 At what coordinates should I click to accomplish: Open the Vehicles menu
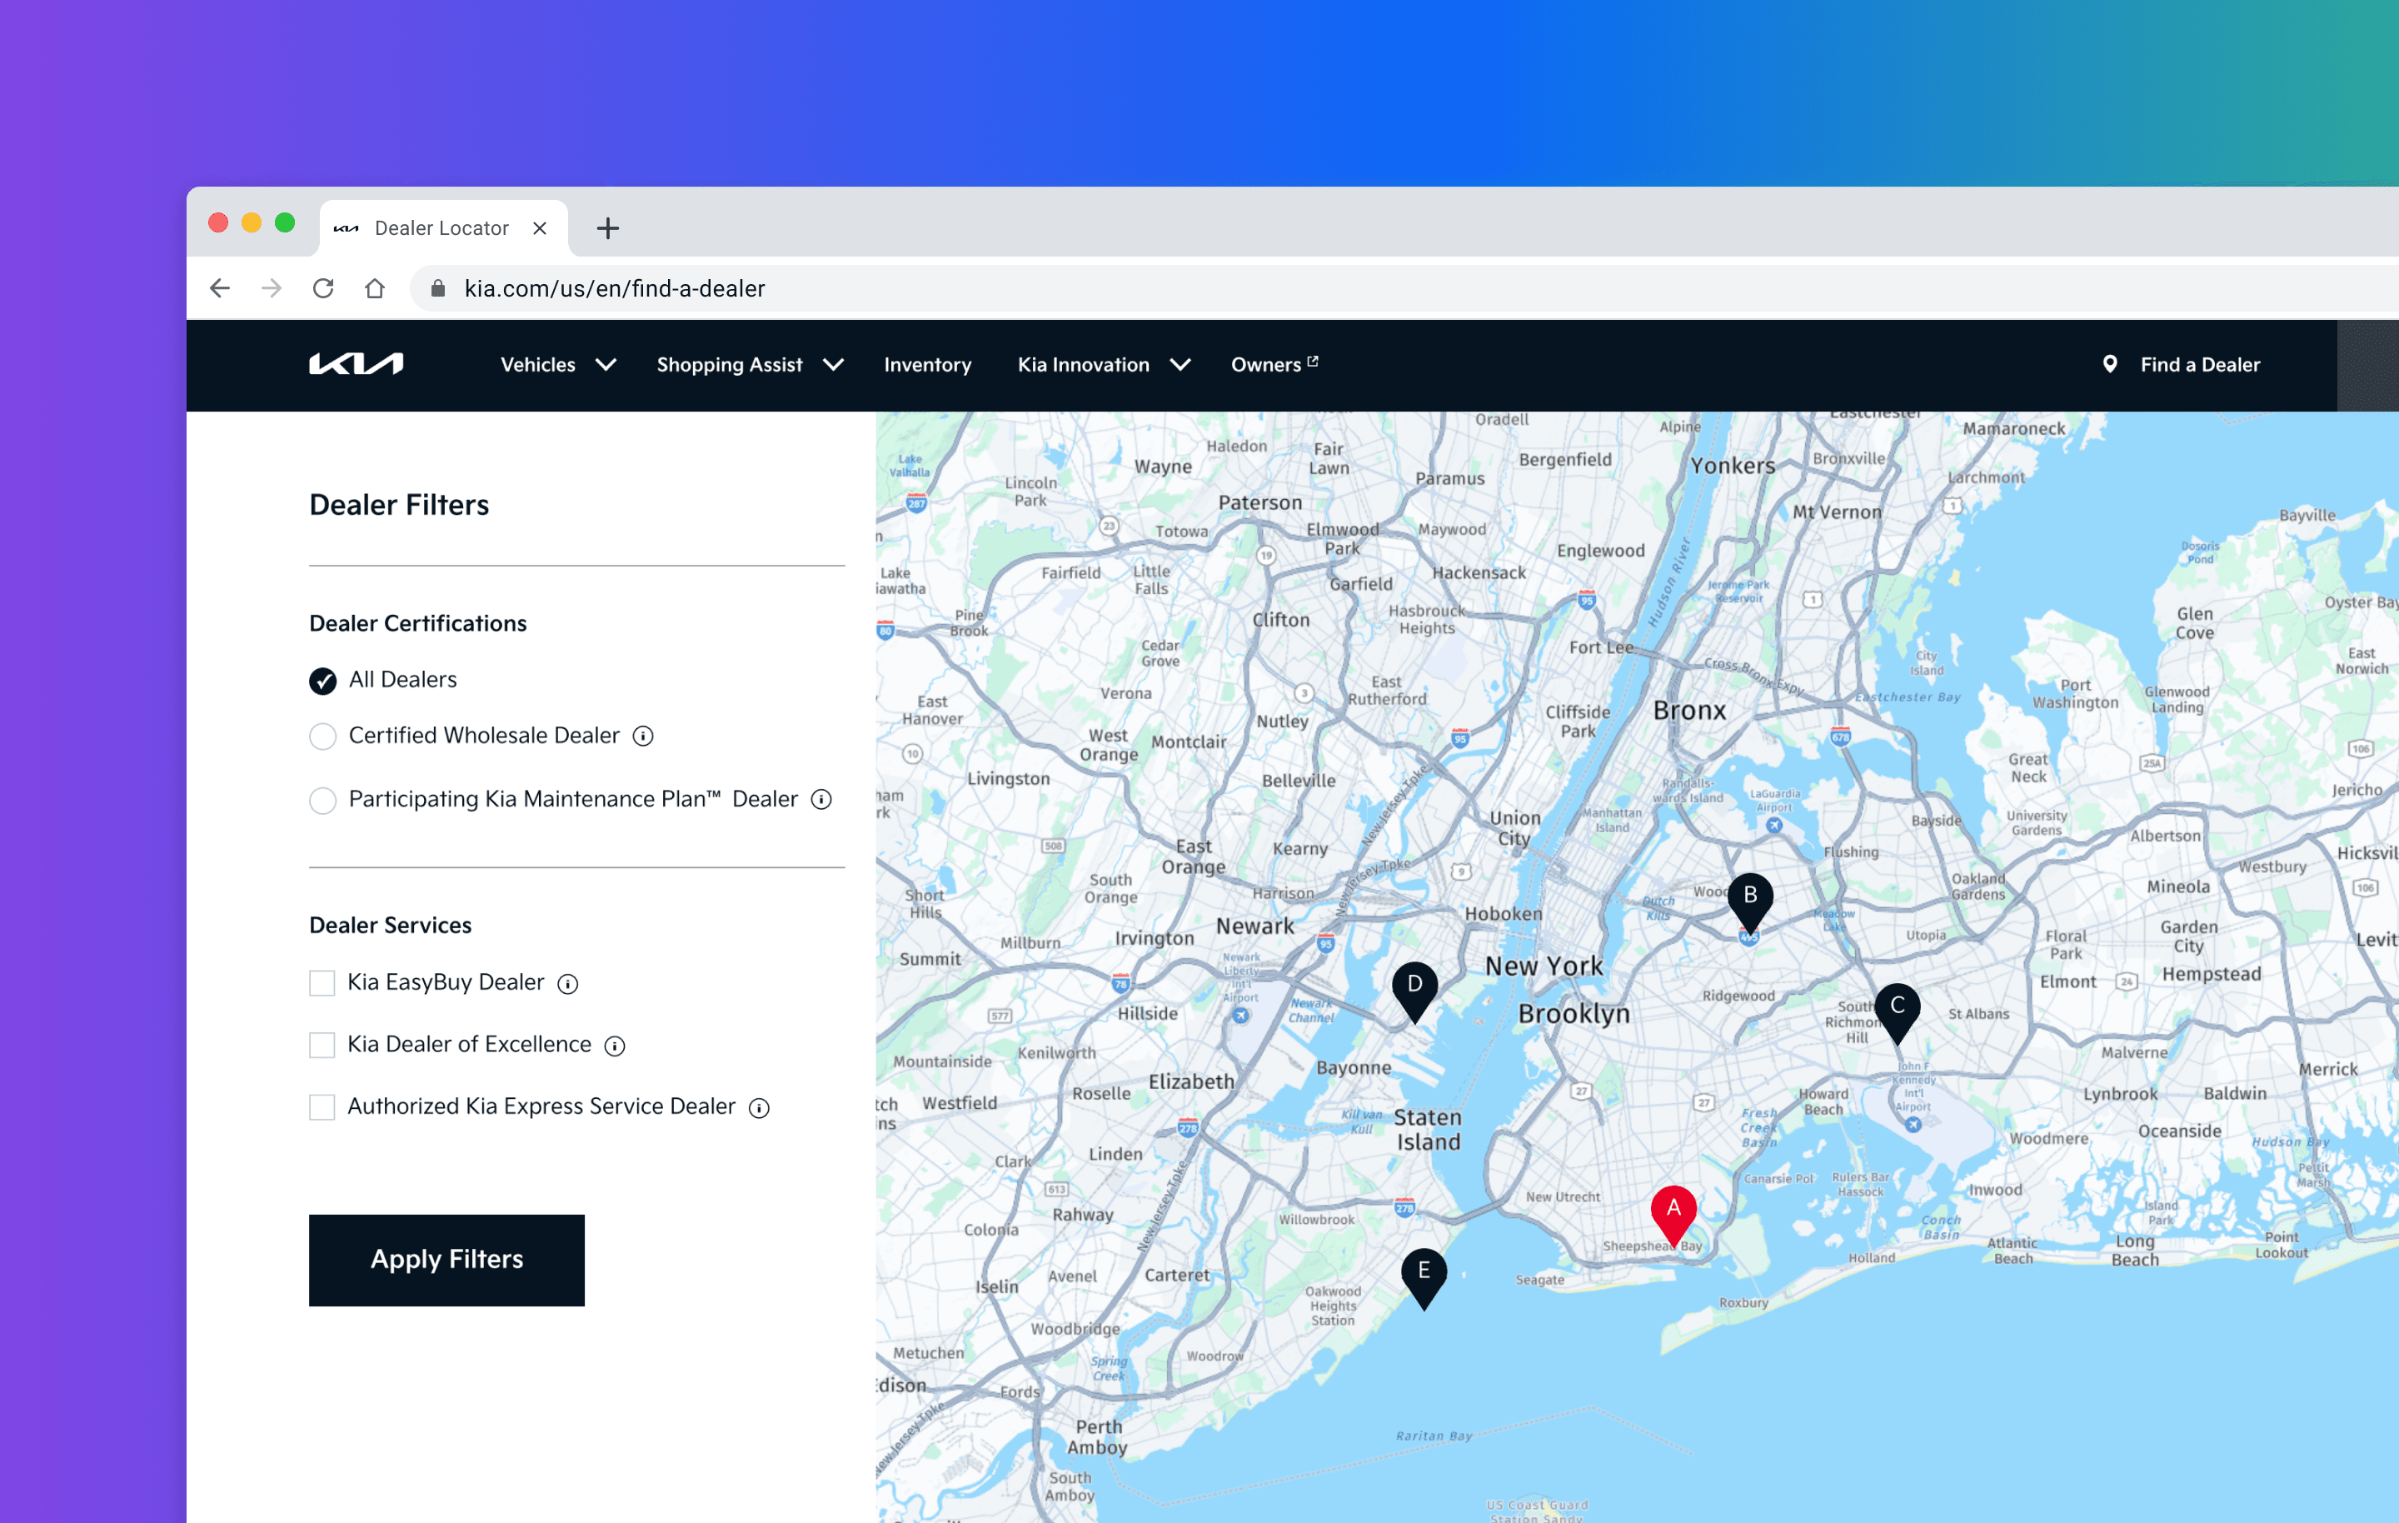[538, 365]
